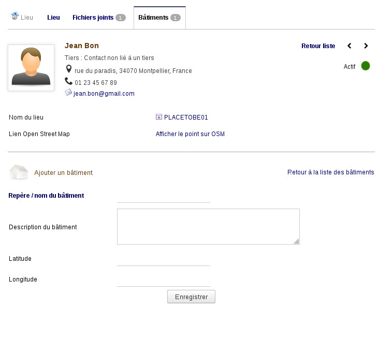Image resolution: width=378 pixels, height=339 pixels.
Task: Click the Bâtiments count badge
Action: [175, 18]
